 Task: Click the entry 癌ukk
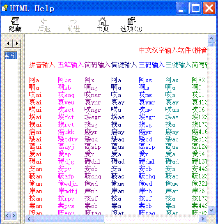pos(66,132)
